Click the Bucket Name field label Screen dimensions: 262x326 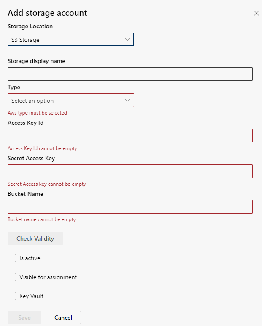tap(25, 194)
